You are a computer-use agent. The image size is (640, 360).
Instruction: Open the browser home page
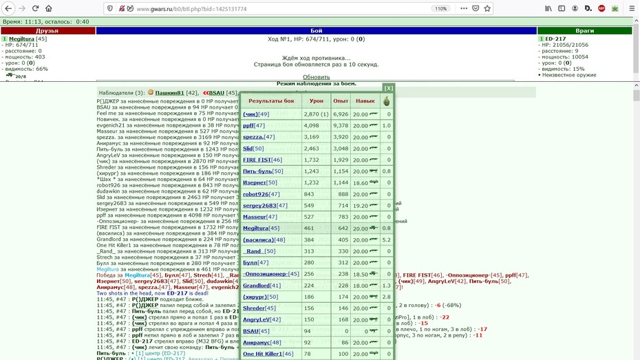pos(49,8)
